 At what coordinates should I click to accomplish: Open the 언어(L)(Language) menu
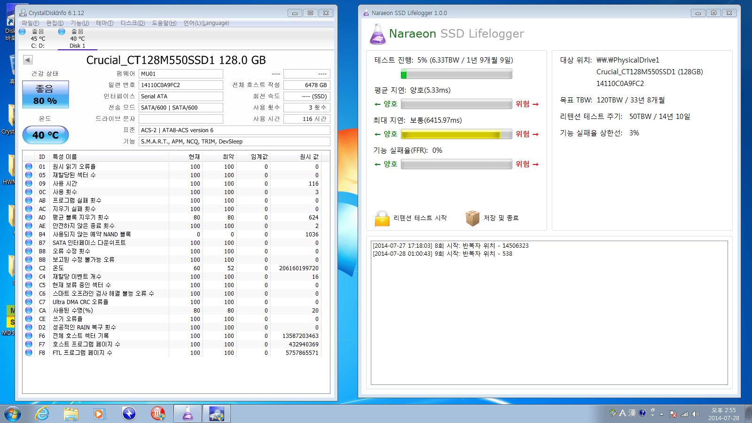[206, 23]
